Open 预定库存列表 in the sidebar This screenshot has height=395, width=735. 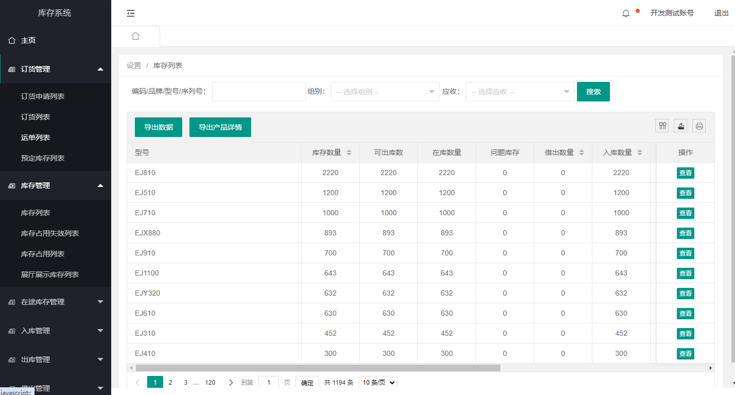pyautogui.click(x=43, y=158)
